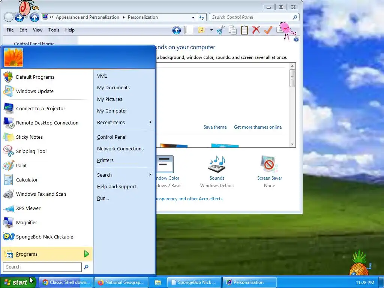Open Windows Fax and Scan
Image resolution: width=384 pixels, height=288 pixels.
[46, 194]
